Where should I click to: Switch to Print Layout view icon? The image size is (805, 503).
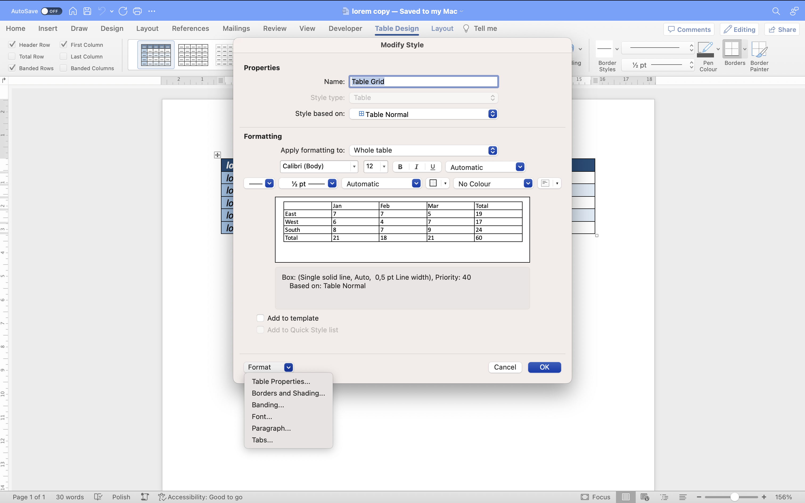626,497
